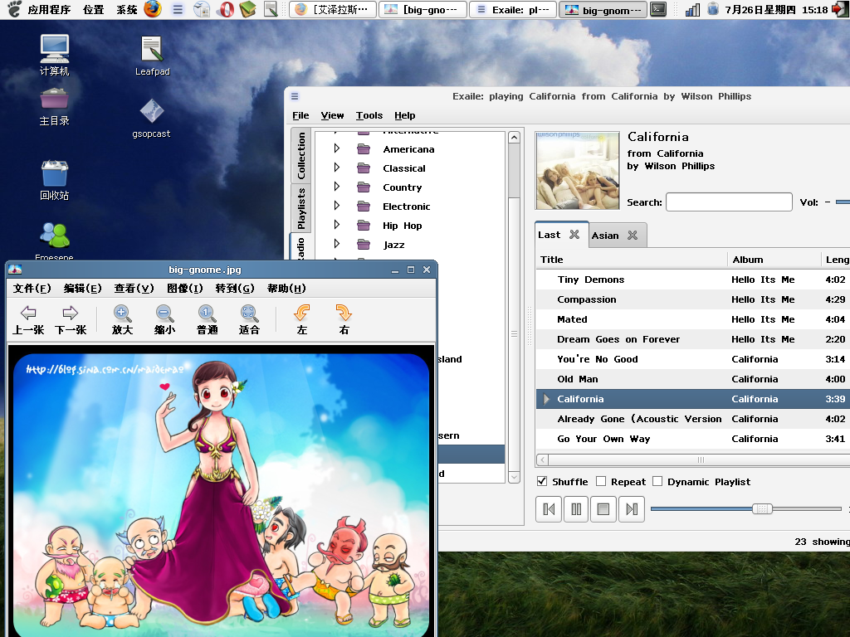Close the Last playlist tab
The width and height of the screenshot is (850, 637).
click(574, 235)
